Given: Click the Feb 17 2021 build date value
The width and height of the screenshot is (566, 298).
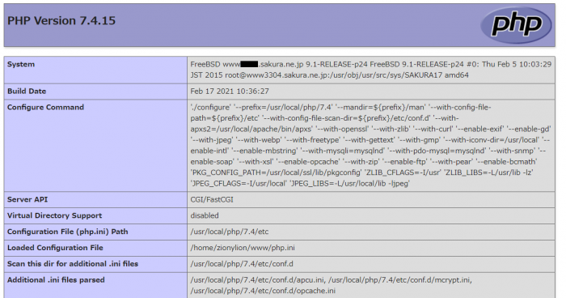Looking at the screenshot, I should pos(230,92).
